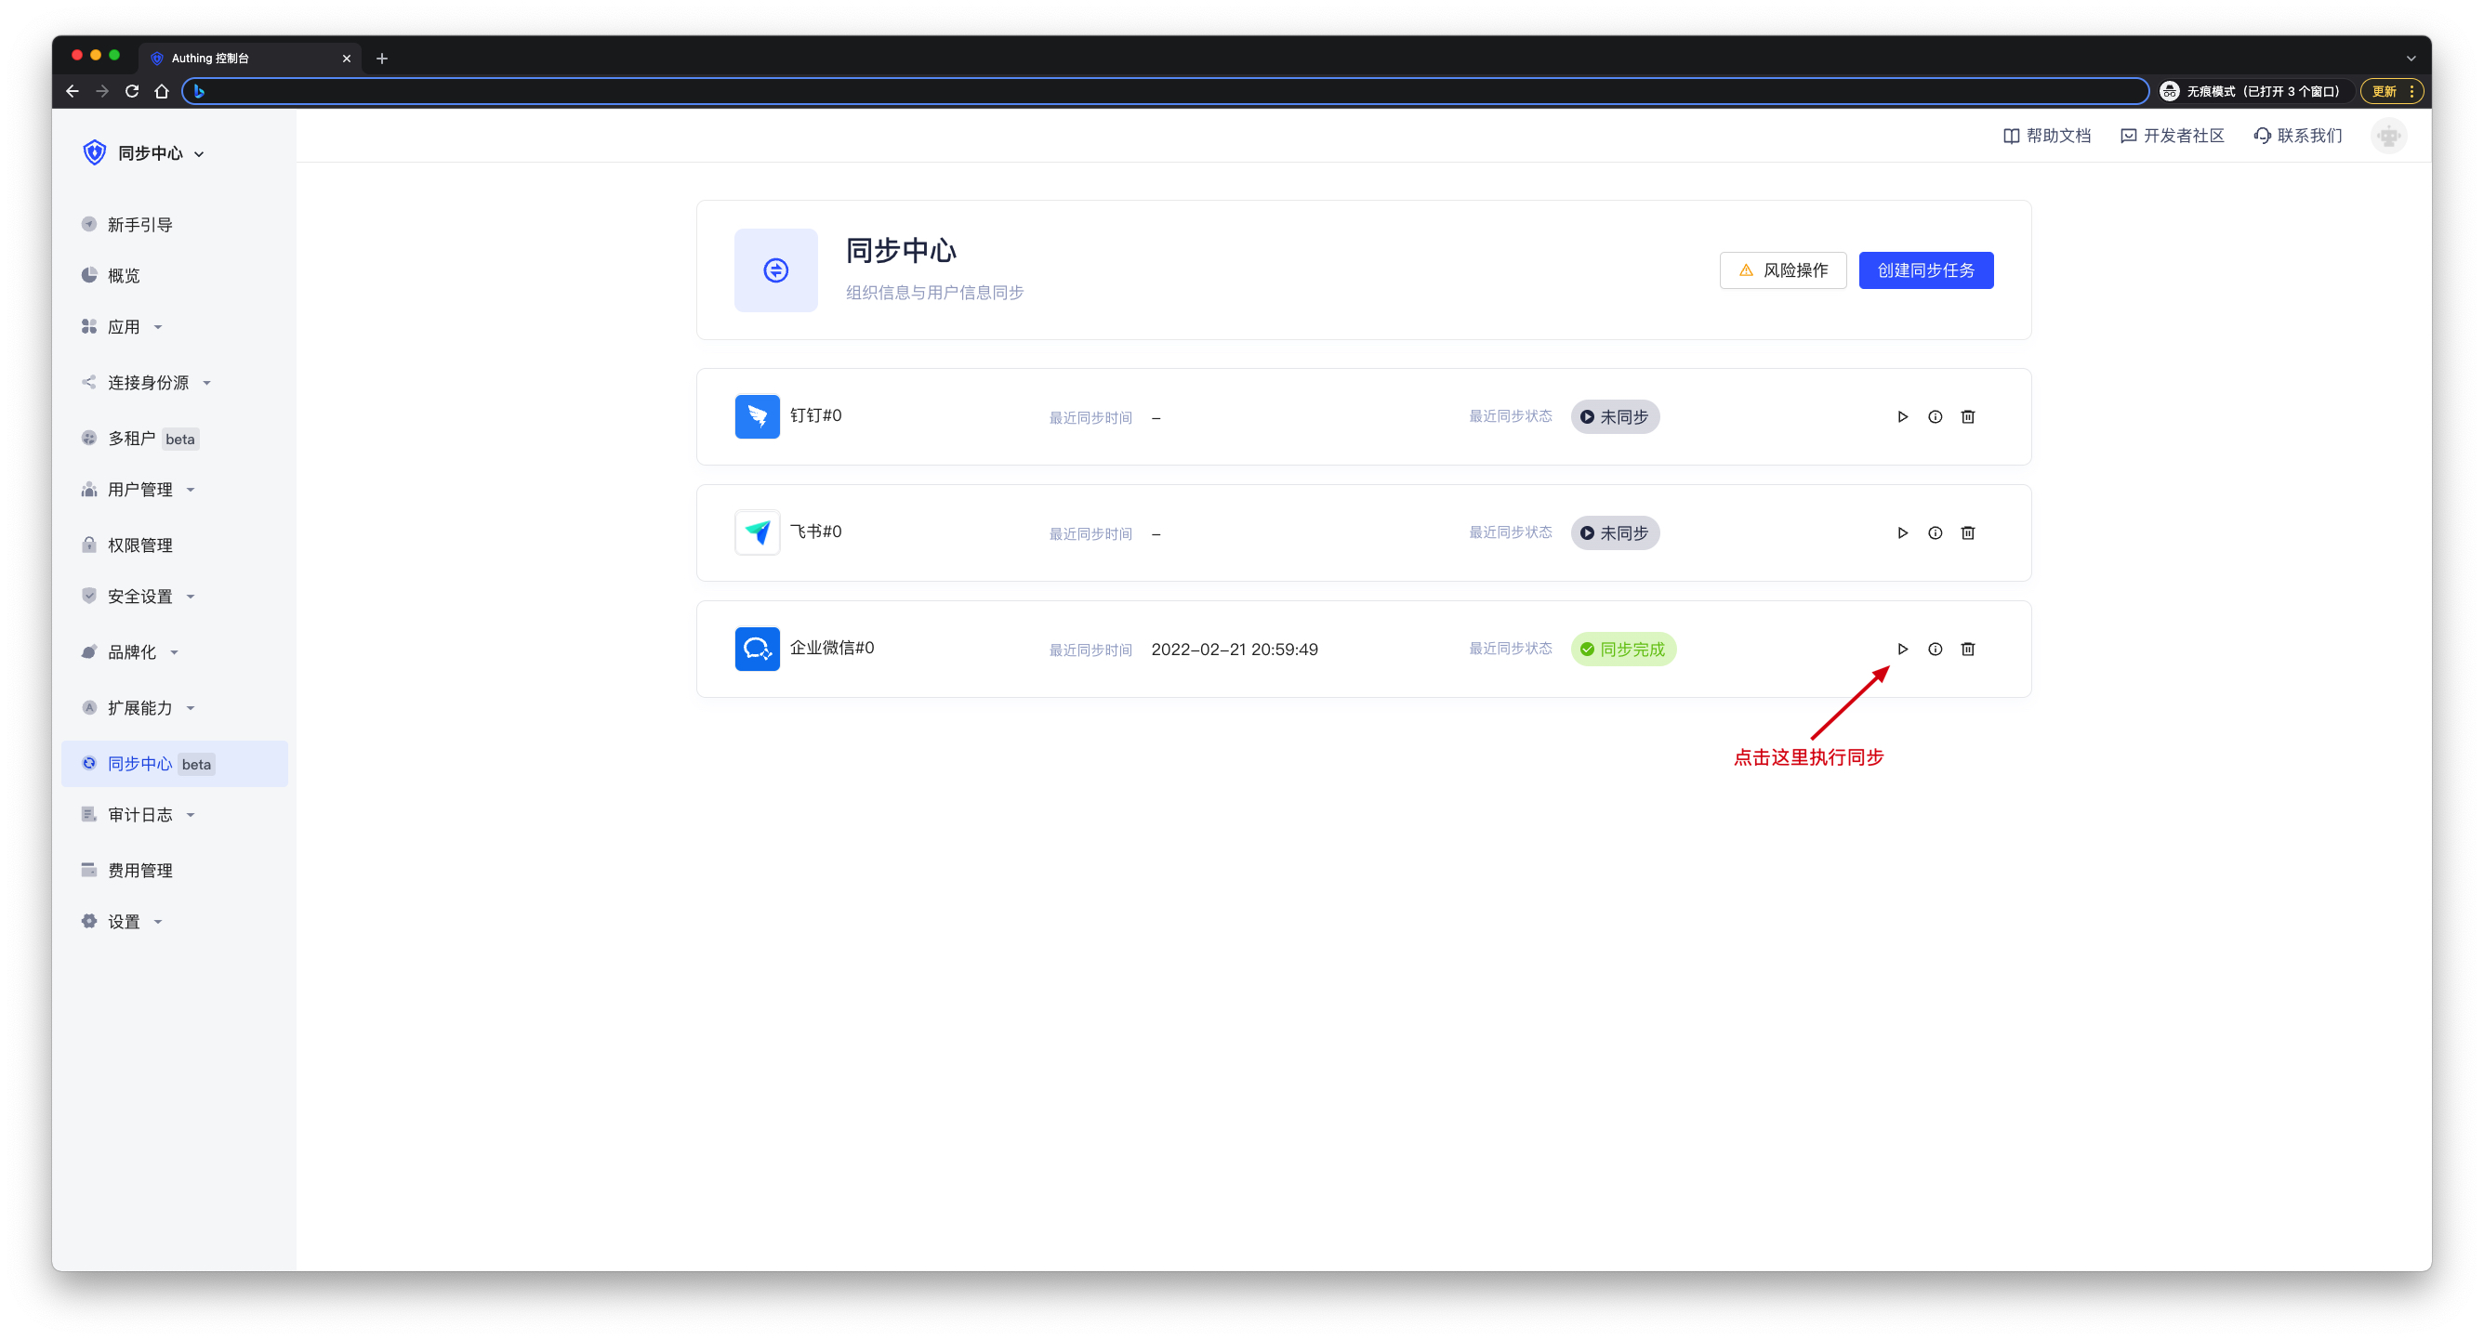The height and width of the screenshot is (1340, 2484).
Task: Click the browser 更新 button
Action: tap(2391, 91)
